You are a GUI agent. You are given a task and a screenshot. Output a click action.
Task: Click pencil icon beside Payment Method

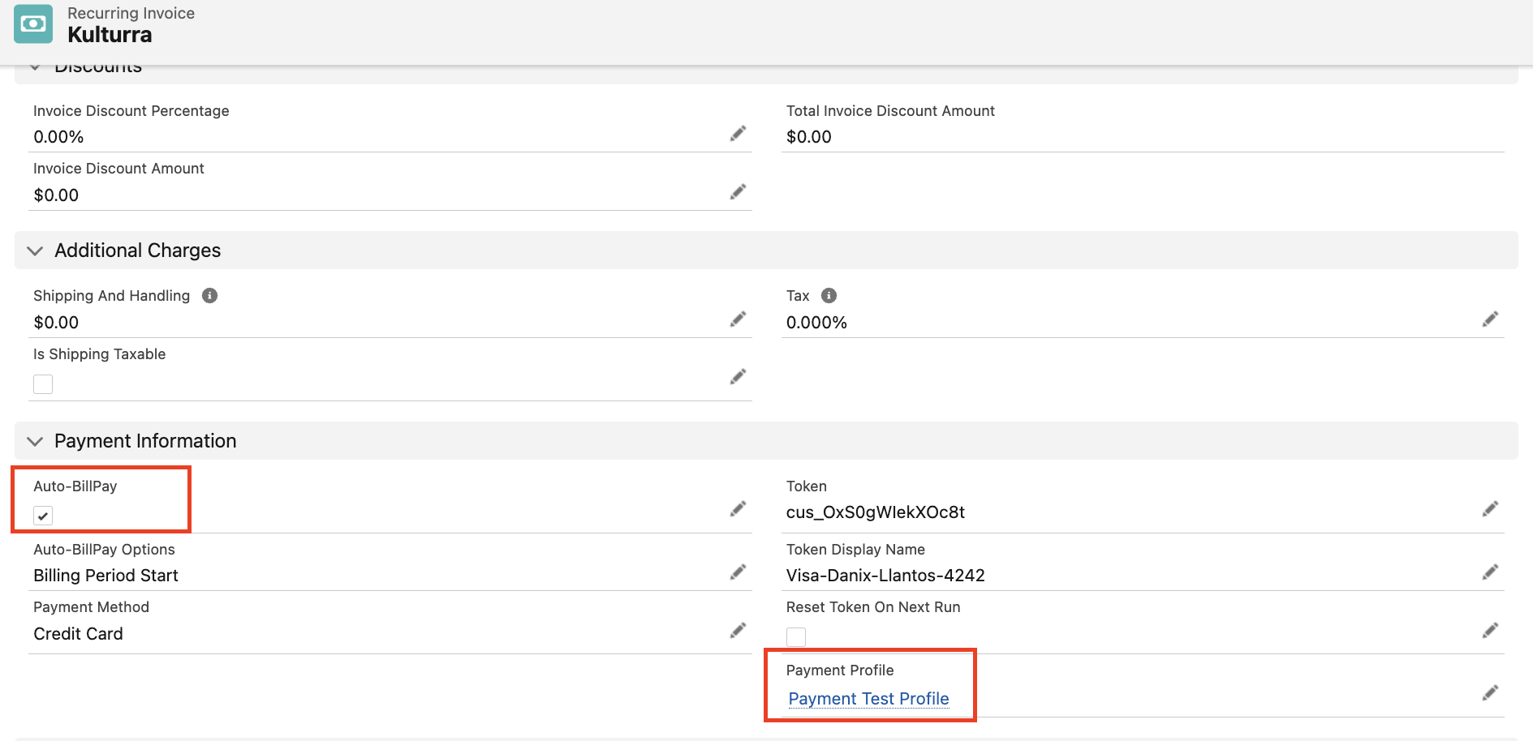point(738,631)
